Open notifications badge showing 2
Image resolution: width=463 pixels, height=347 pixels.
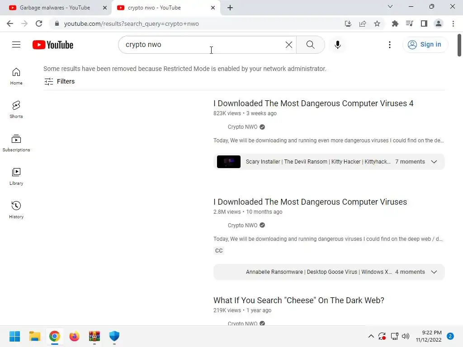point(450,336)
